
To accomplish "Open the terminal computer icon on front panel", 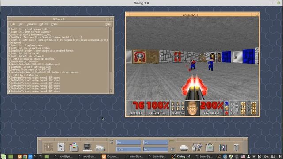I will (x=87, y=147).
